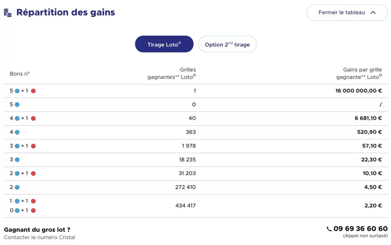The width and height of the screenshot is (391, 245).
Task: Click the red ball in the 5+1 row
Action: 33,91
